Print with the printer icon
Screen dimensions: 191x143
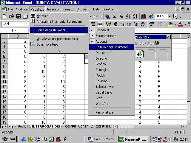[x=25, y=16]
